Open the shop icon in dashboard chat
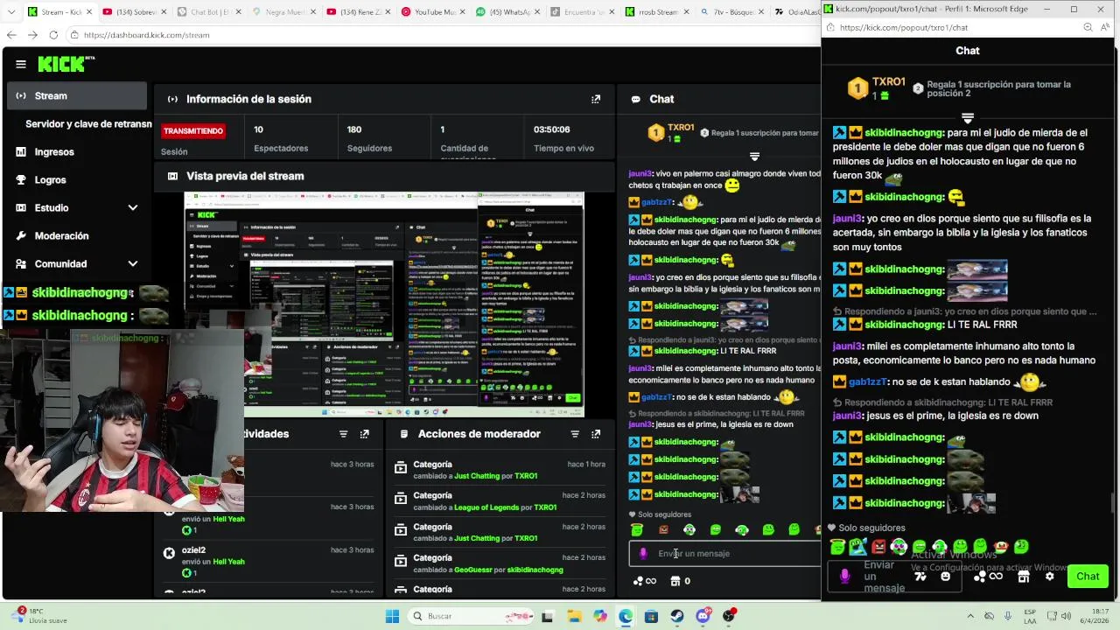 [675, 581]
